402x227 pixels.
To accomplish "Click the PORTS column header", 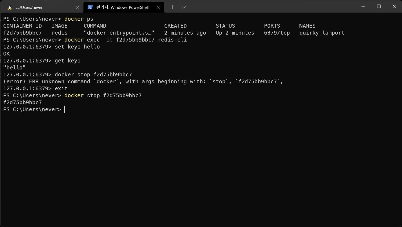I will (272, 26).
